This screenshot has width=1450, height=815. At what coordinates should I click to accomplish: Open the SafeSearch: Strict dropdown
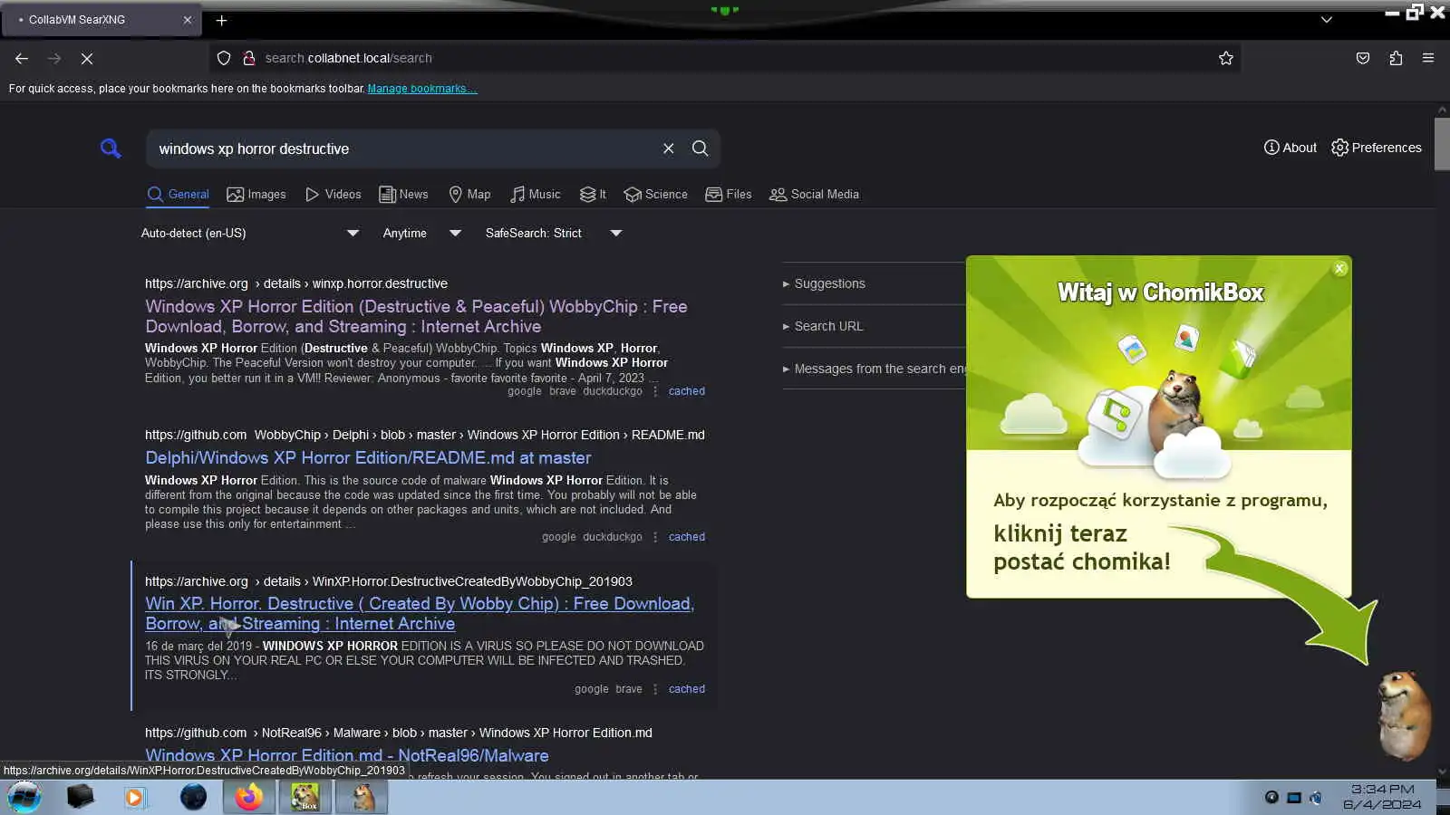coord(553,234)
